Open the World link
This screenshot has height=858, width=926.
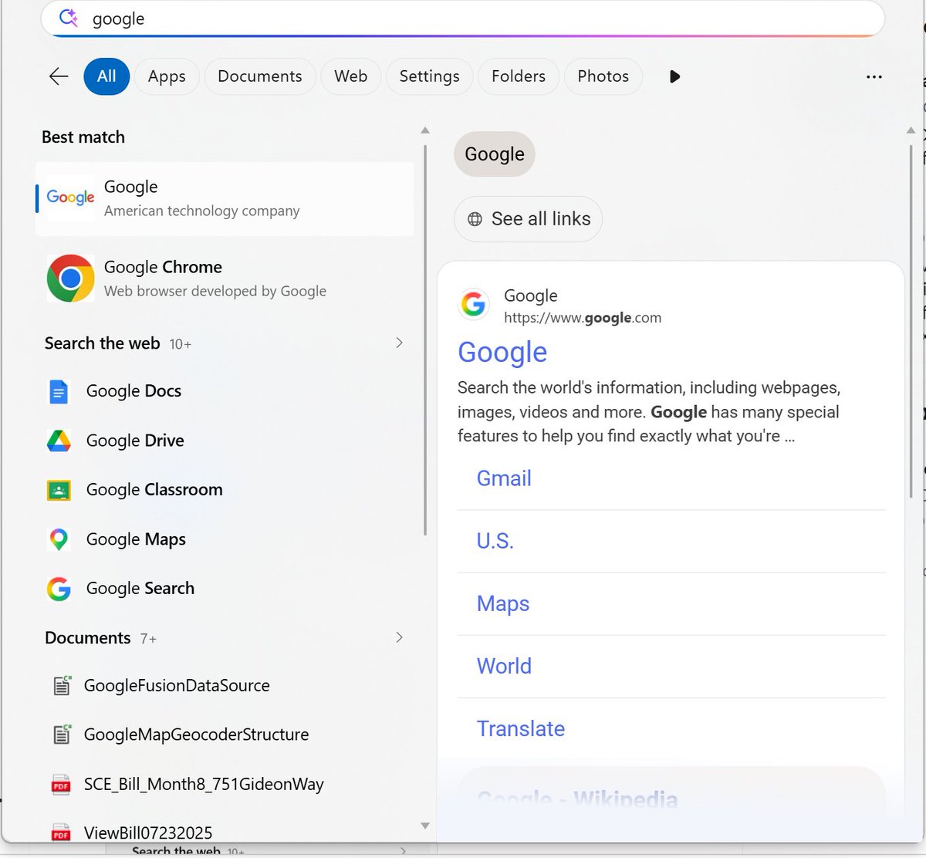[504, 666]
